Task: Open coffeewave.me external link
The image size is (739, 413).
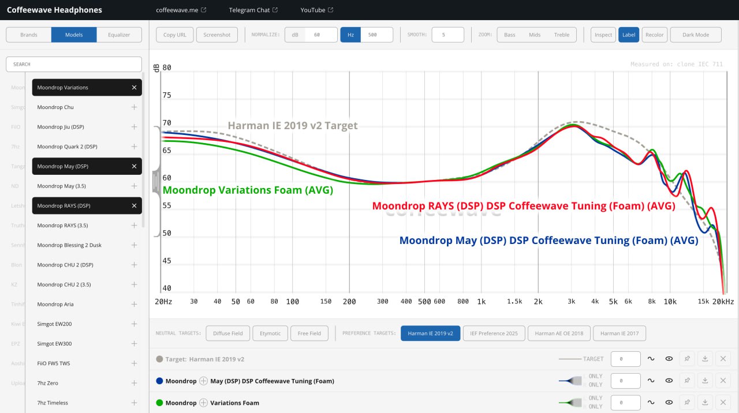Action: point(181,10)
